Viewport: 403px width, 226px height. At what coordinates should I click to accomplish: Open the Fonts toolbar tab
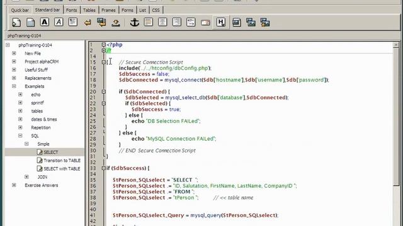tap(71, 10)
